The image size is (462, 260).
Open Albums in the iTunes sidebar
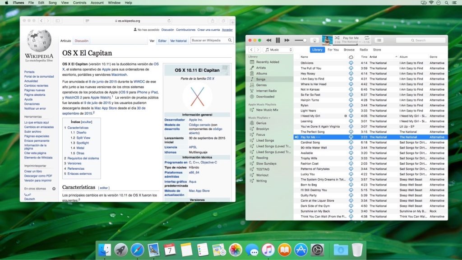pos(261,74)
